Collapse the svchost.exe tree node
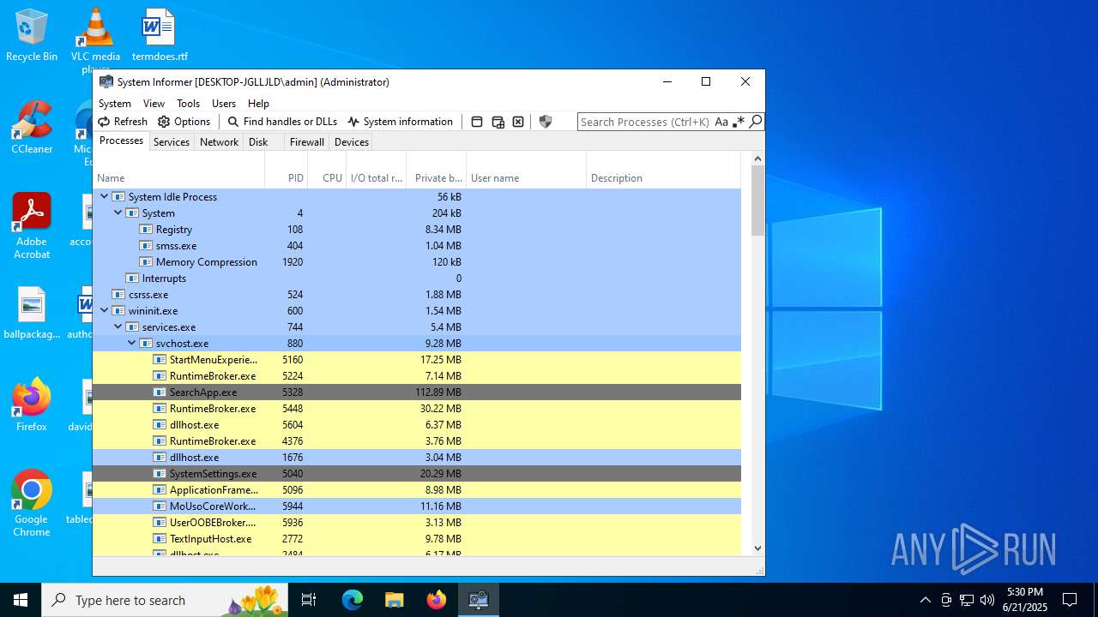This screenshot has height=617, width=1098. pos(132,343)
